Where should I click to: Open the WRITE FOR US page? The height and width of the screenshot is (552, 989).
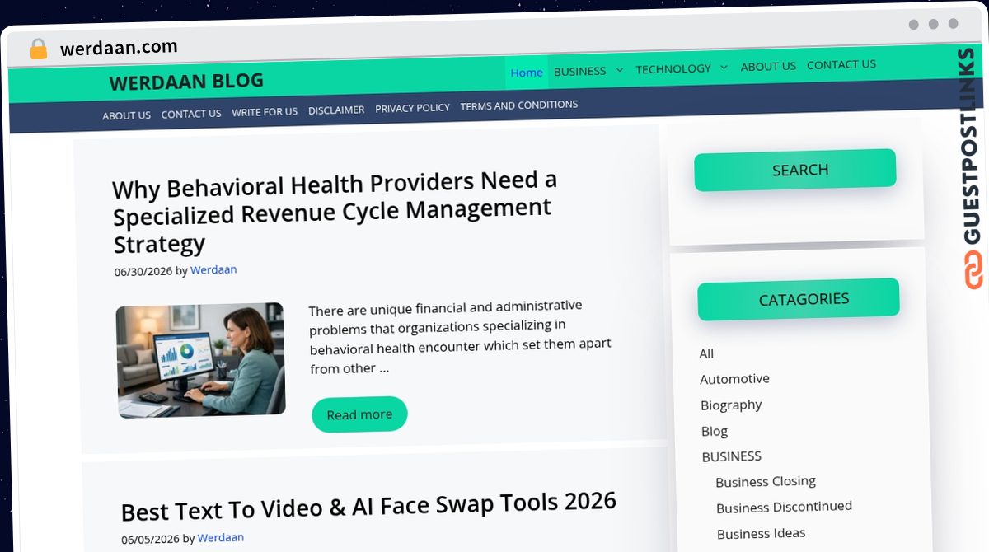(265, 112)
